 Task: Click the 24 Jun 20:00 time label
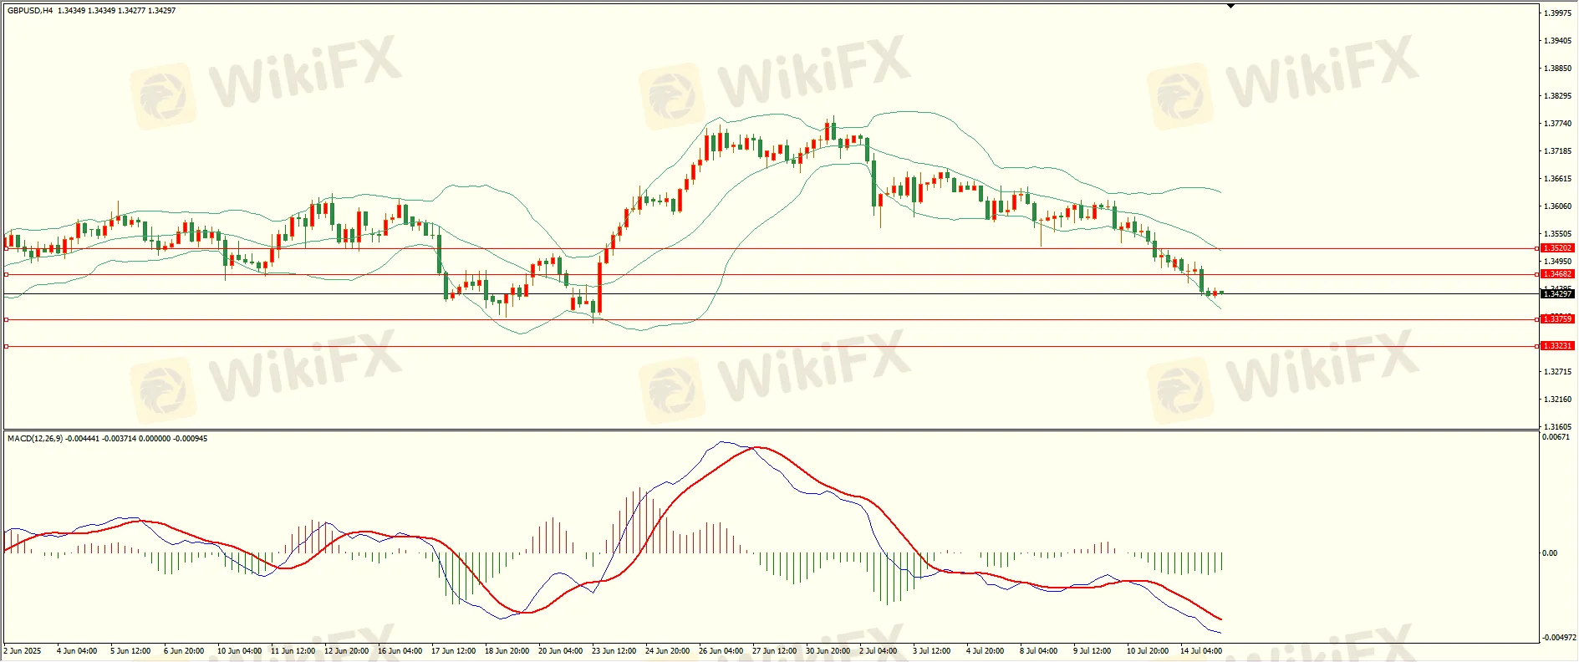pos(667,651)
